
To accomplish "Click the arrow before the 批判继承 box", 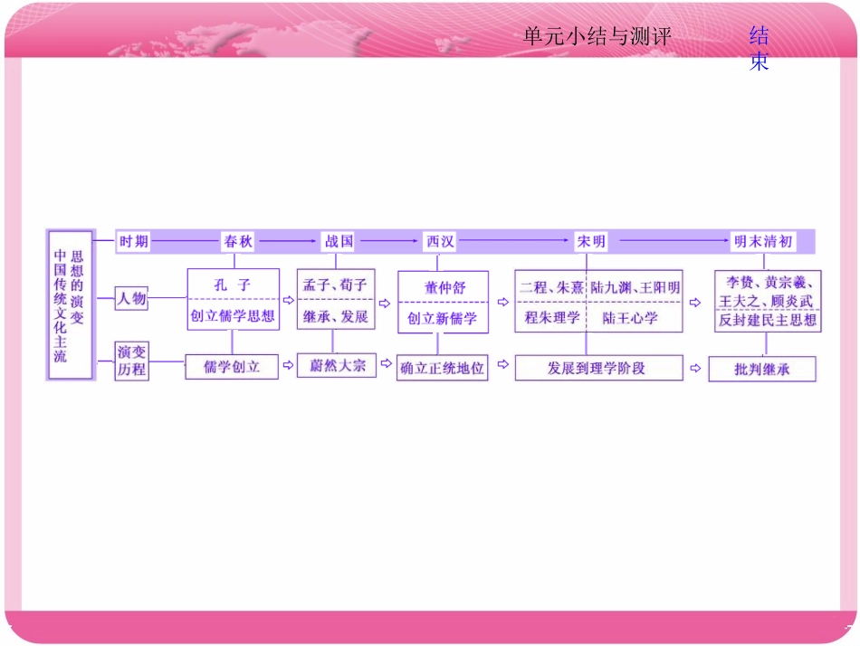I will tap(695, 368).
